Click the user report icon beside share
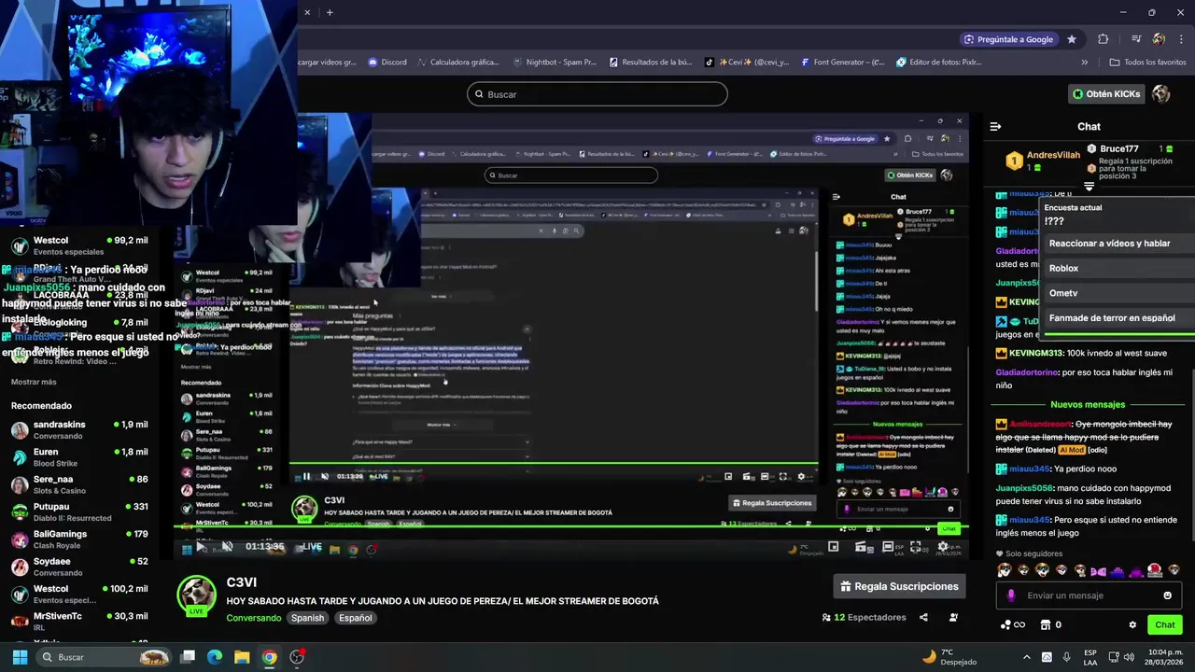 point(953,617)
